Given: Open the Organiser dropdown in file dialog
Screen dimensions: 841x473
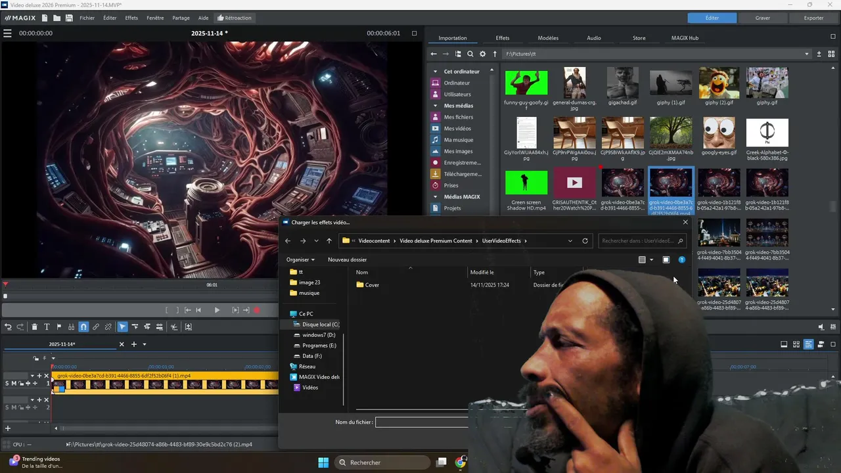Looking at the screenshot, I should (x=301, y=259).
